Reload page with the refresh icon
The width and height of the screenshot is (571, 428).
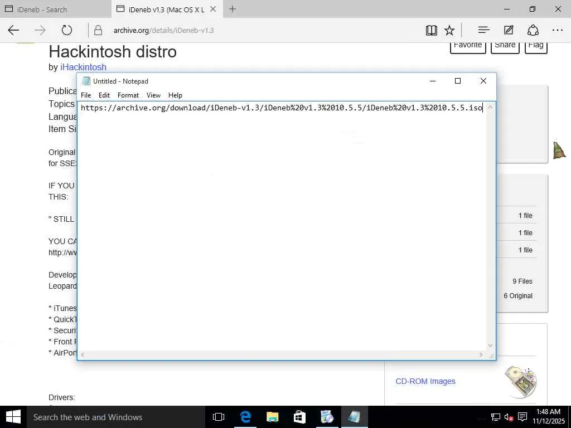click(x=67, y=30)
